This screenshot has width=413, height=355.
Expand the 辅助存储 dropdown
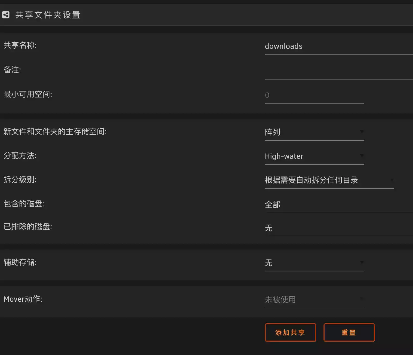pyautogui.click(x=314, y=263)
